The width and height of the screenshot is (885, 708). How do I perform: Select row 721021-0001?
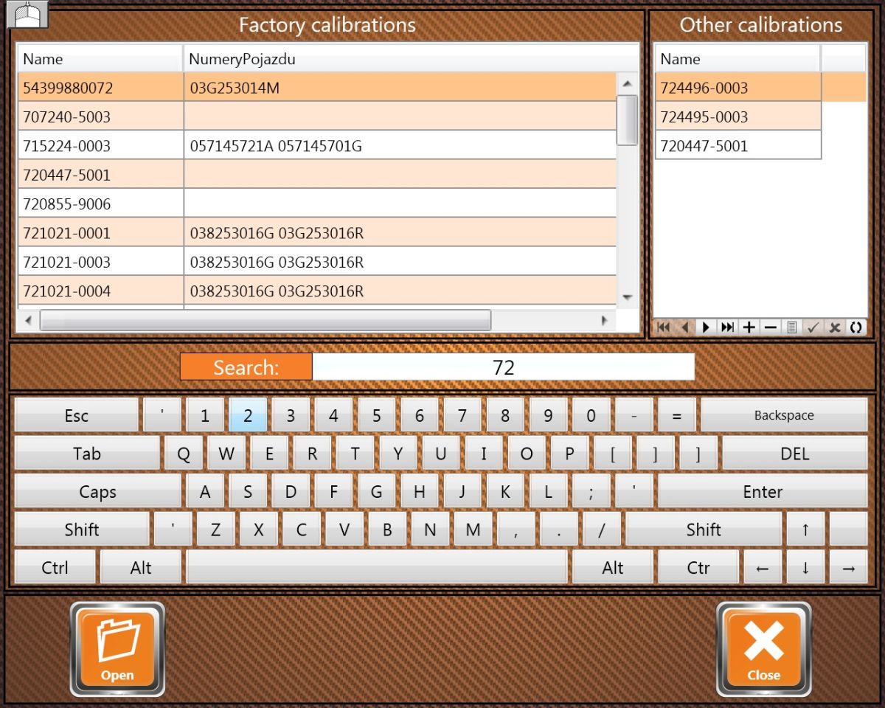pos(317,233)
